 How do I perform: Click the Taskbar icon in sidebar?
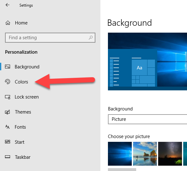click(8, 157)
